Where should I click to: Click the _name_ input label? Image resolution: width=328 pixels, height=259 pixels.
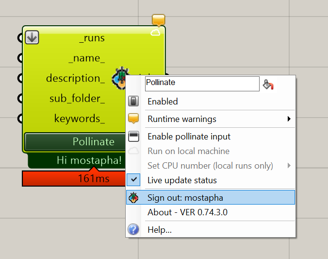(x=86, y=58)
